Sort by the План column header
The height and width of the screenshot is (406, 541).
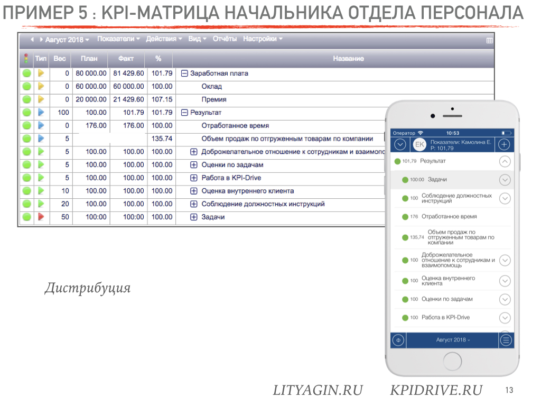[x=89, y=59]
